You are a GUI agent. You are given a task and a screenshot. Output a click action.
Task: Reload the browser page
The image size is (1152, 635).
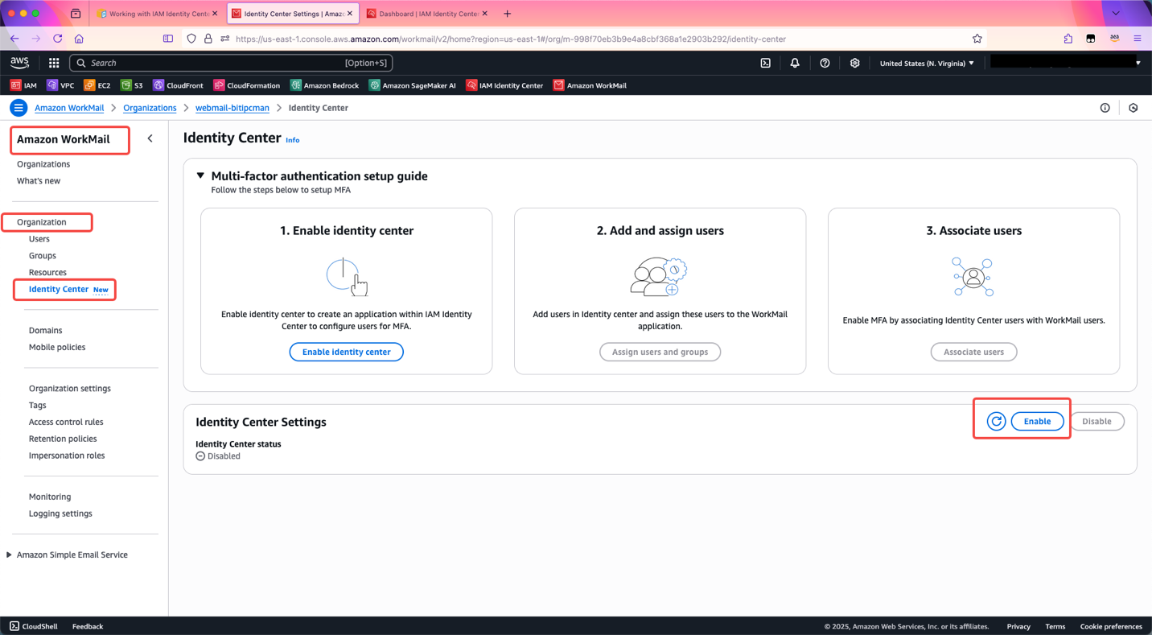58,39
